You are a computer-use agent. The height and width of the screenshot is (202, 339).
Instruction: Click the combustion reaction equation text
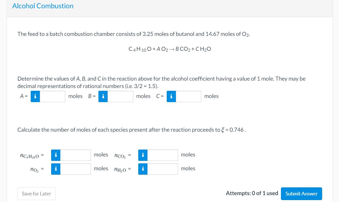click(x=169, y=49)
